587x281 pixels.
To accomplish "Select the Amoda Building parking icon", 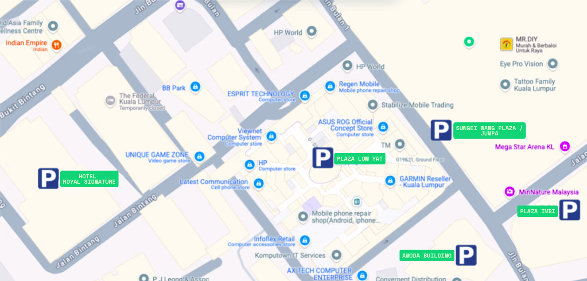I will coord(466,255).
